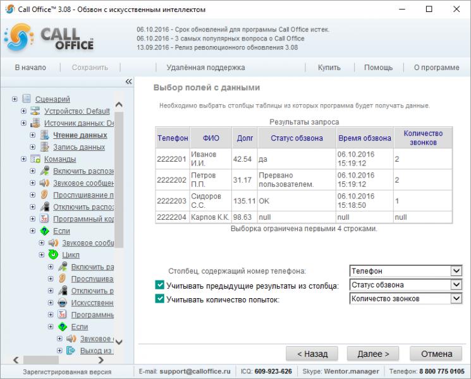The image size is (471, 379).
Task: Click table cell Карпов К.К.
Action: click(x=210, y=217)
